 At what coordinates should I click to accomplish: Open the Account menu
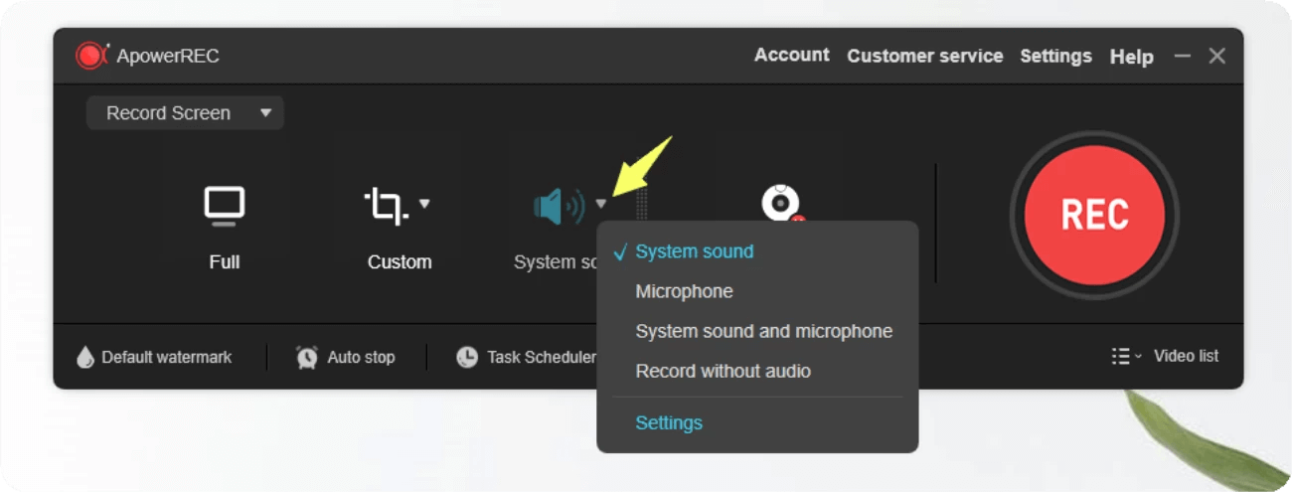791,55
